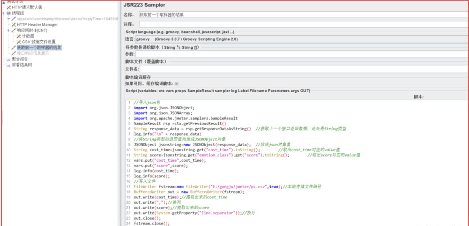This screenshot has width=469, height=226.
Task: Click line 'out.write(score);'
Action: [x=172, y=207]
